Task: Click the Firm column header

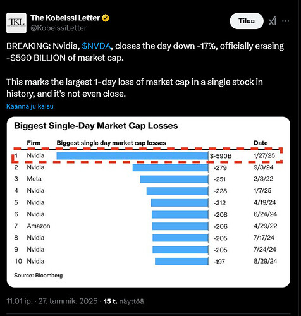Action: pos(34,143)
